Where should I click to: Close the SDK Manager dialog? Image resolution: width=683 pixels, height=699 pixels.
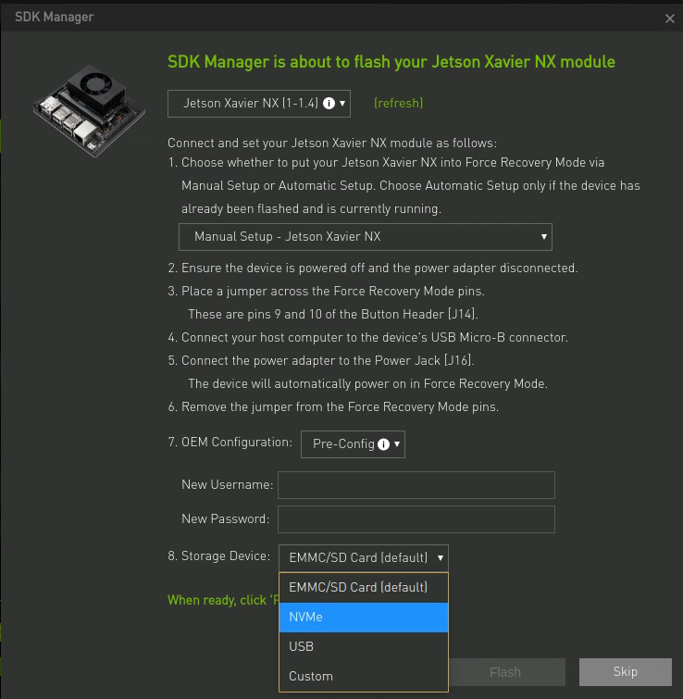(670, 19)
